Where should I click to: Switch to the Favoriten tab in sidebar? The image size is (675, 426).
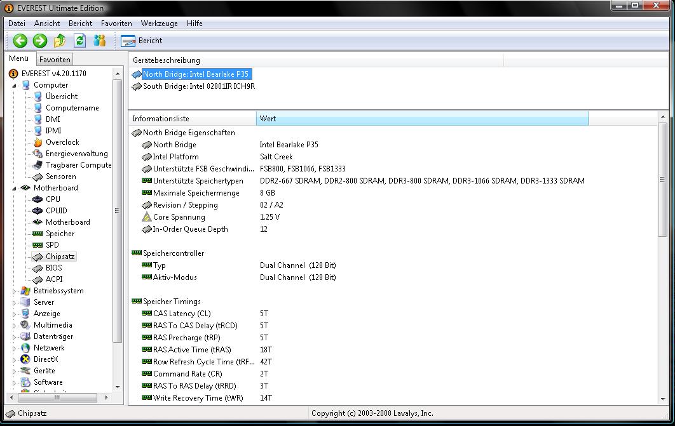point(55,59)
